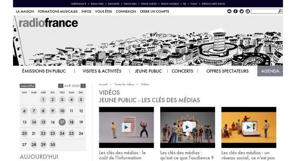Go to previous month in calendar
Viewport: 296px width, 161px height.
pyautogui.click(x=61, y=86)
